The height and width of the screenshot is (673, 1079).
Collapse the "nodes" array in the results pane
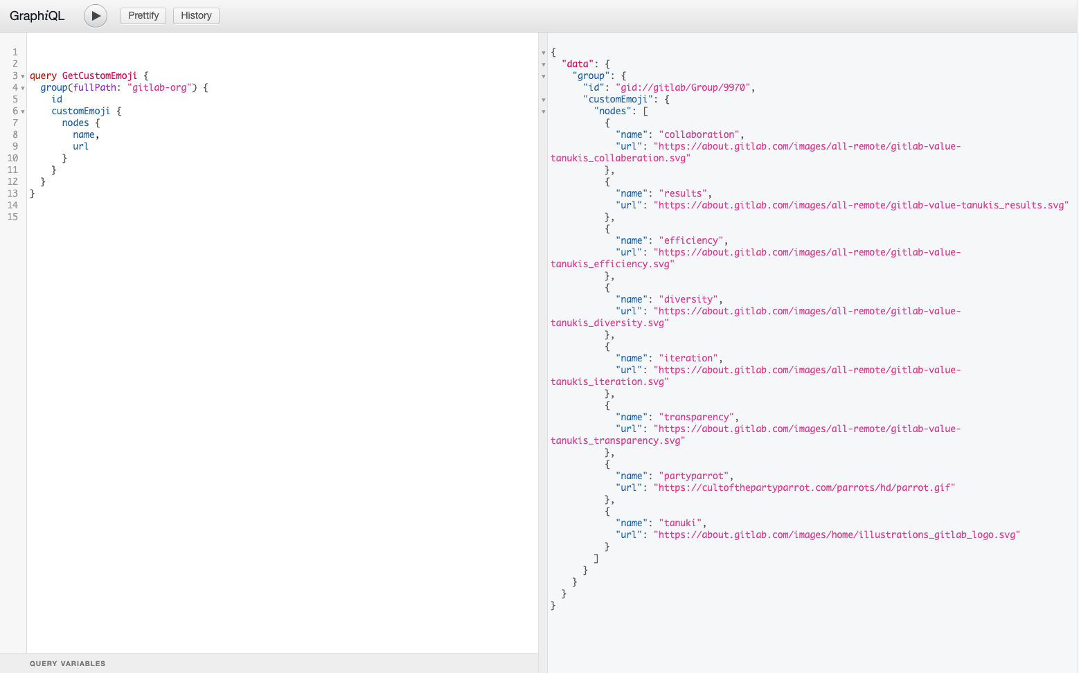tap(542, 111)
